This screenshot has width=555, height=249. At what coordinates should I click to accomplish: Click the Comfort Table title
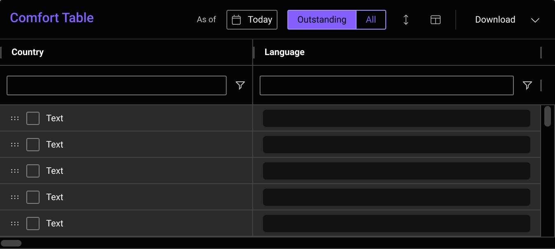52,18
